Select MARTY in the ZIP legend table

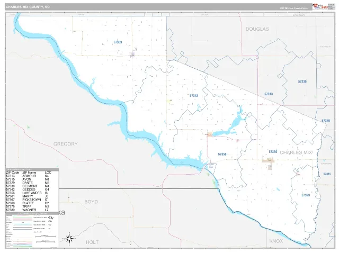tap(28, 196)
